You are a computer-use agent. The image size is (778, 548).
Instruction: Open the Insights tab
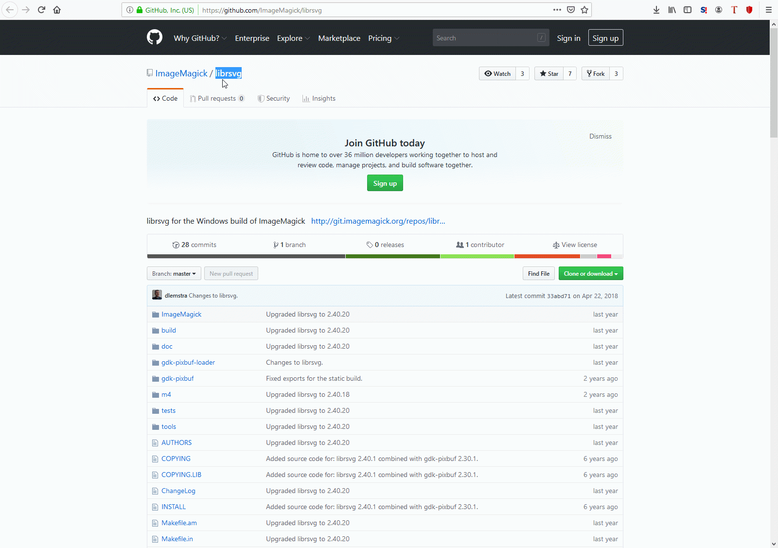pyautogui.click(x=319, y=98)
